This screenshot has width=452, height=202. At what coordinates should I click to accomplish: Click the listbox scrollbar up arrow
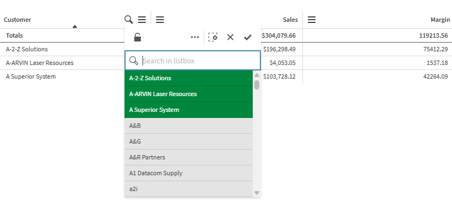(x=257, y=75)
